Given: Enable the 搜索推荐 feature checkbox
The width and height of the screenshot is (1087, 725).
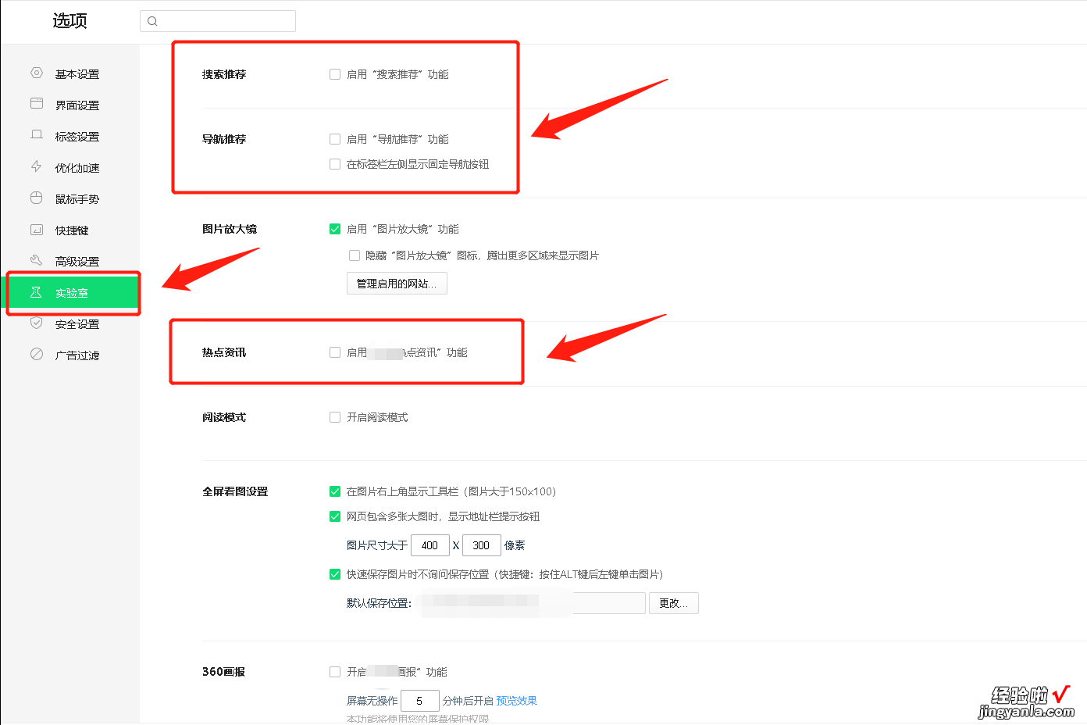Looking at the screenshot, I should pos(335,74).
